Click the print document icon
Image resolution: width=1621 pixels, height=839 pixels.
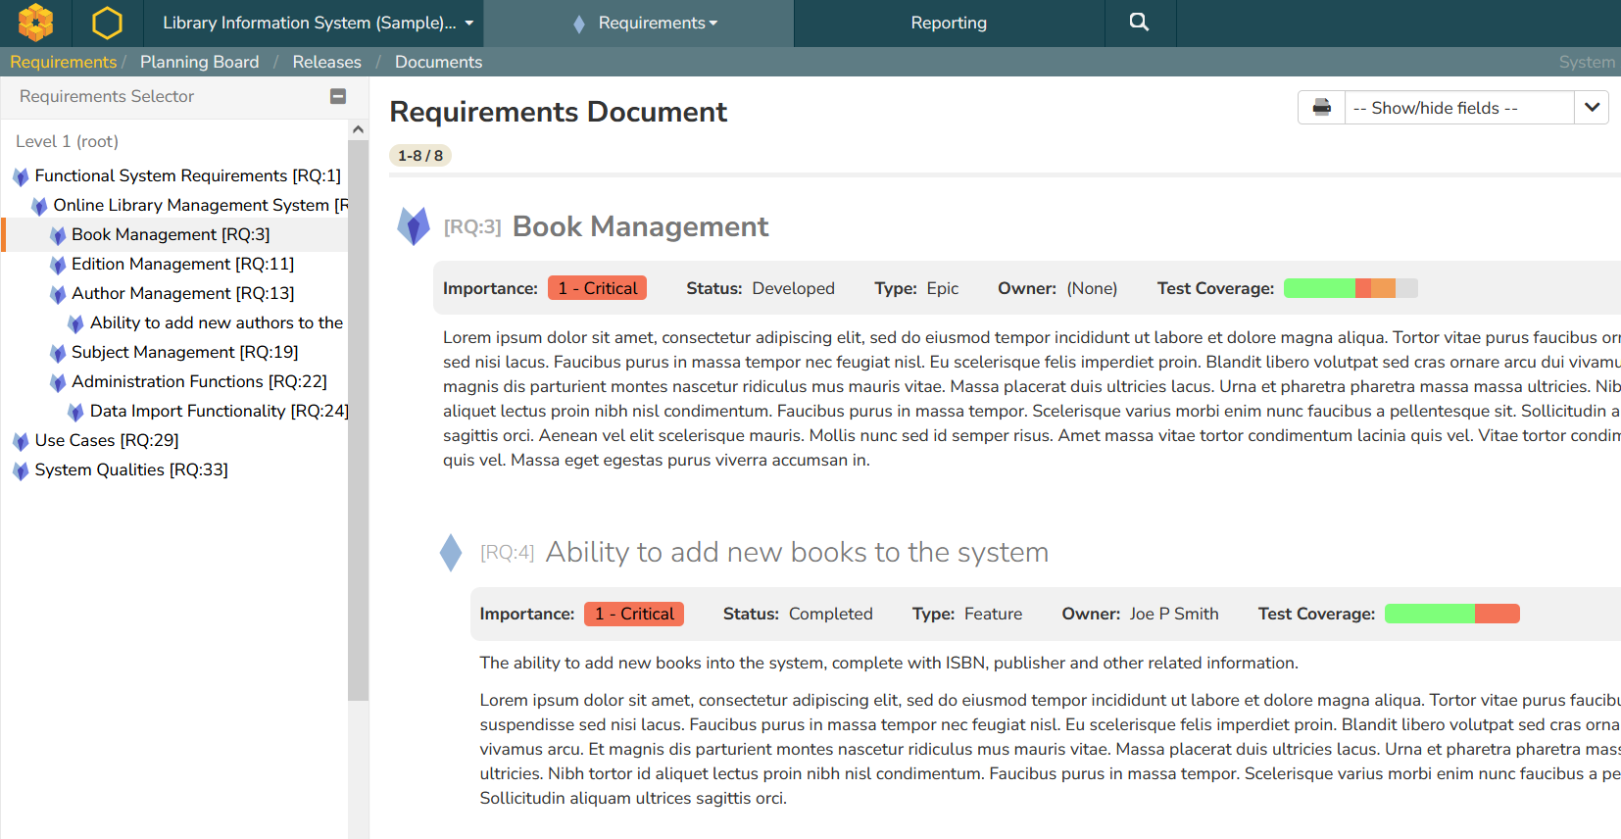pyautogui.click(x=1321, y=108)
